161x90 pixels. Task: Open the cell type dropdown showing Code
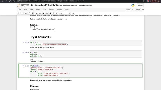[x=65, y=13]
